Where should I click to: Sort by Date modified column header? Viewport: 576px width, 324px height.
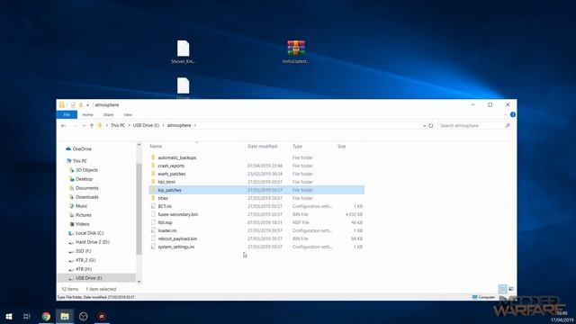(x=262, y=146)
